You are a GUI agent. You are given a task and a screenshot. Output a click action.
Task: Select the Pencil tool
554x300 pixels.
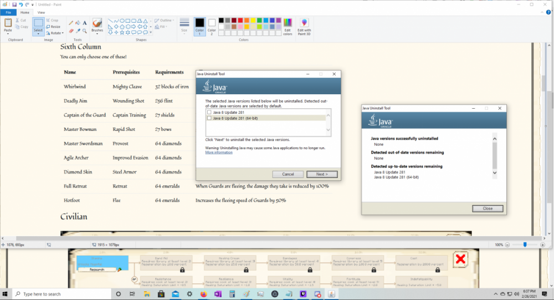(71, 23)
